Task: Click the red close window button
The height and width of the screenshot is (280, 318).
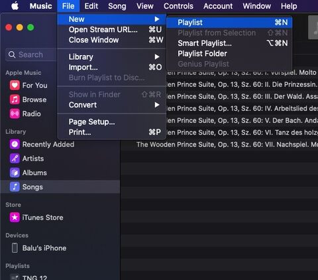Action: pos(9,27)
